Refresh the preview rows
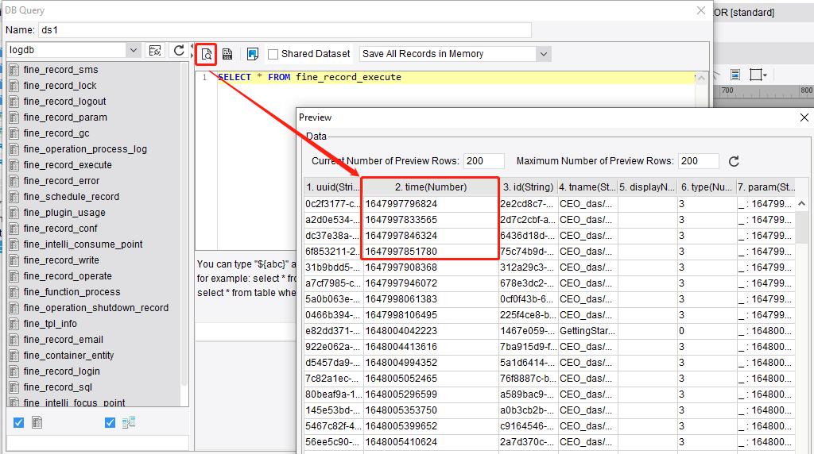 (x=734, y=161)
